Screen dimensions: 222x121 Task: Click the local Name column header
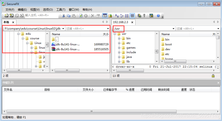coord(65,34)
